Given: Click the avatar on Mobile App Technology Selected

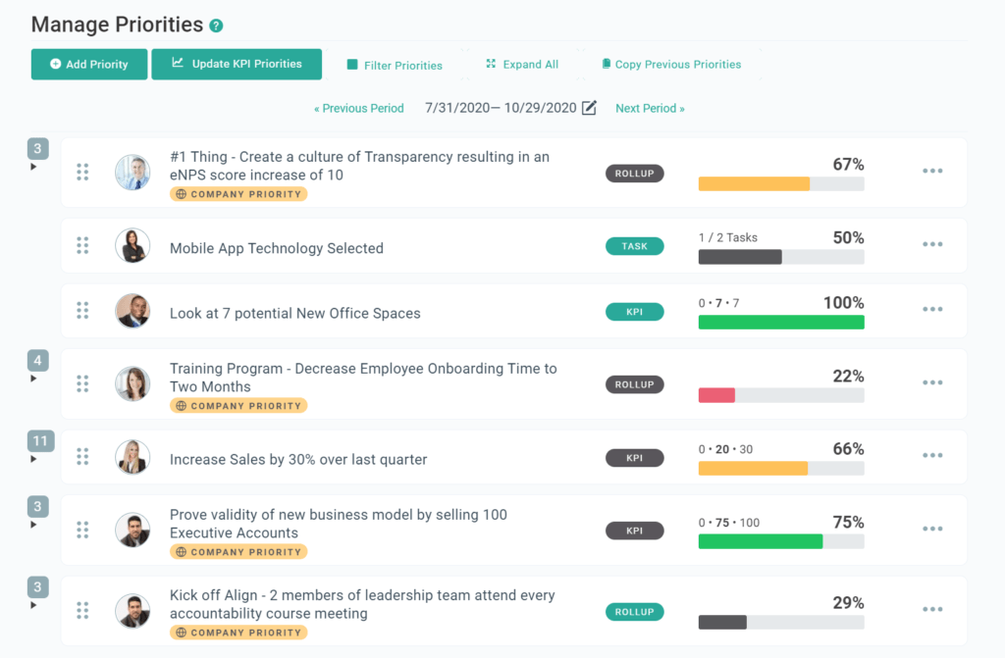Looking at the screenshot, I should pyautogui.click(x=132, y=245).
